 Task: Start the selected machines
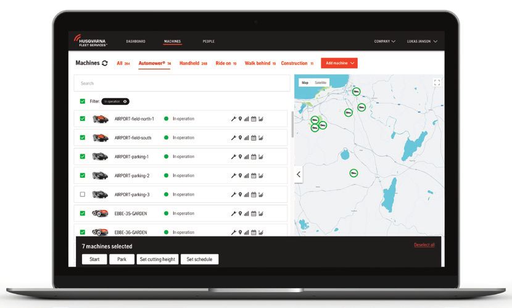[x=94, y=259]
